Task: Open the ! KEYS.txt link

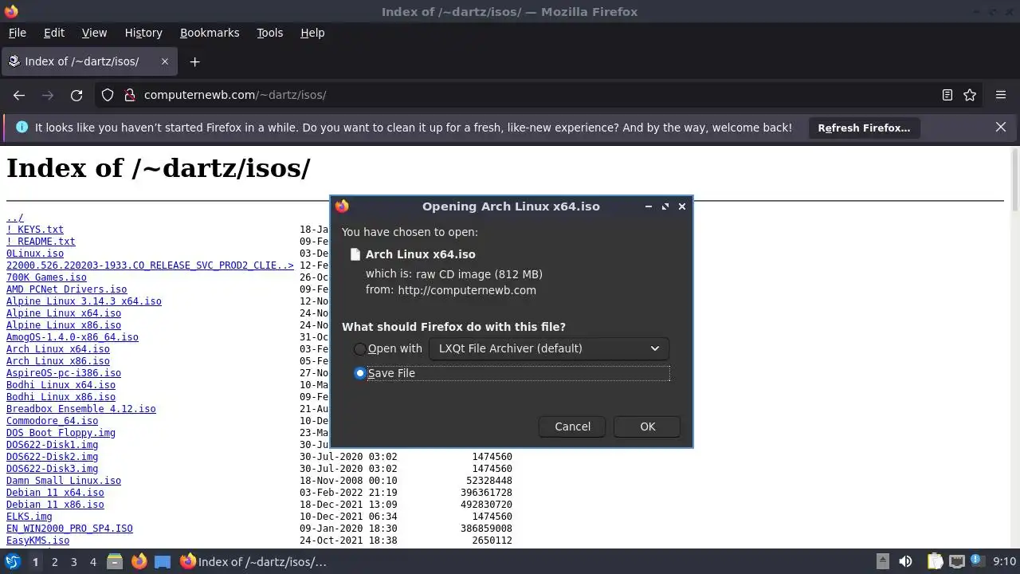Action: coord(35,230)
